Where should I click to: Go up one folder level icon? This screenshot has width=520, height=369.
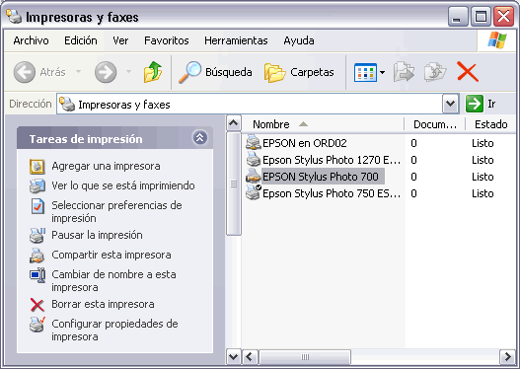(x=153, y=72)
